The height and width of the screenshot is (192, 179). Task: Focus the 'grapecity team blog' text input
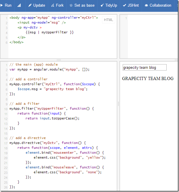point(144,68)
